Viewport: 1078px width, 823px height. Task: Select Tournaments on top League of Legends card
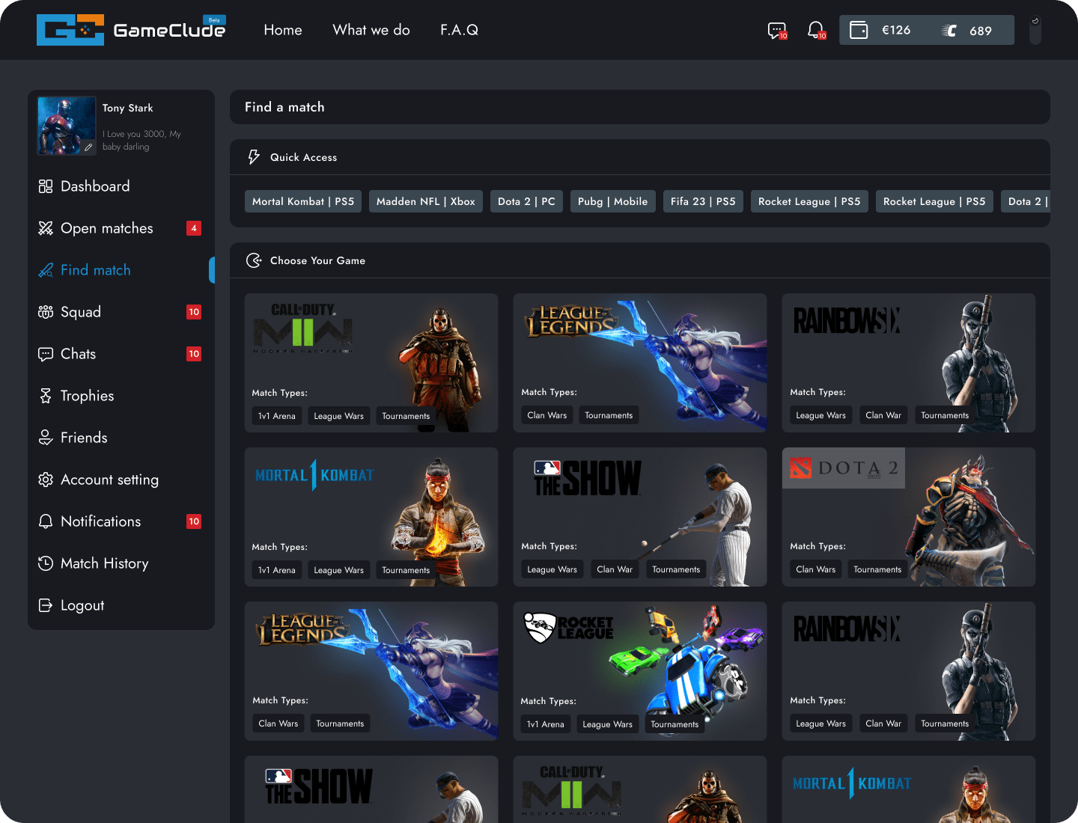(x=609, y=415)
